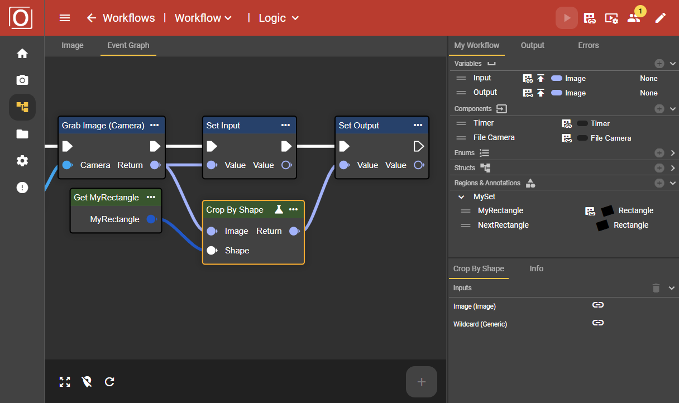Open settings gear in left sidebar
Viewport: 679px width, 403px height.
point(22,161)
